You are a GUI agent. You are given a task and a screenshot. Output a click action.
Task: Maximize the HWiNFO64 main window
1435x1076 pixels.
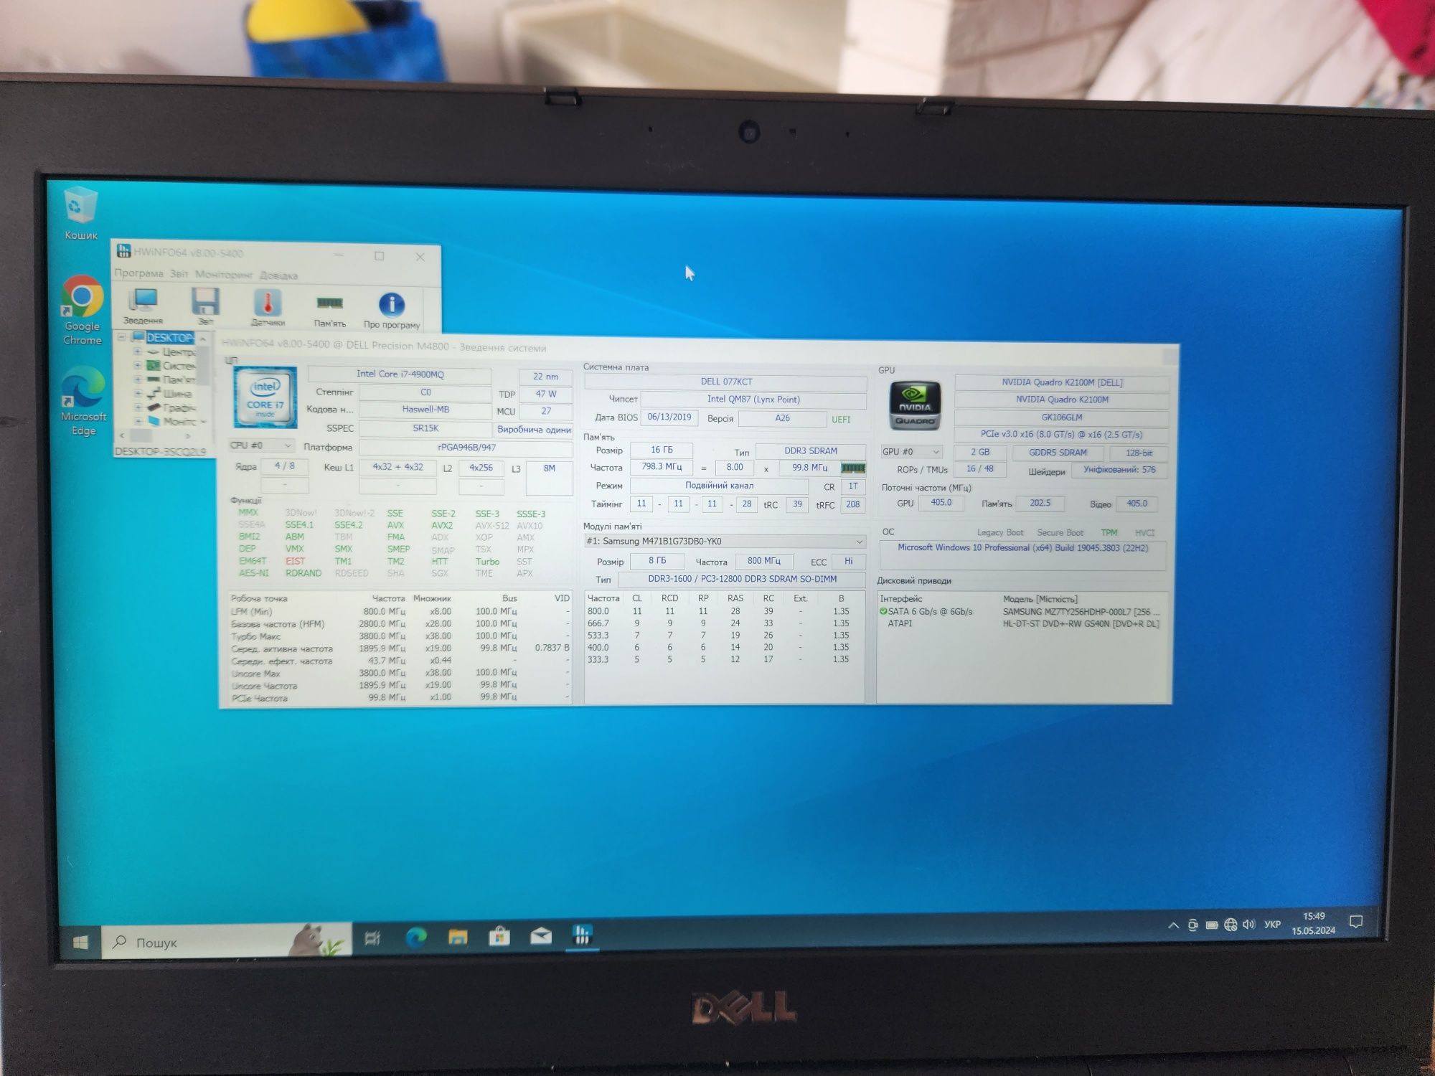380,256
